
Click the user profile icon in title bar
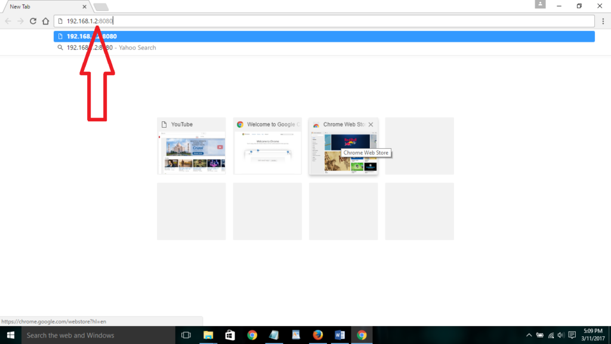coord(540,4)
